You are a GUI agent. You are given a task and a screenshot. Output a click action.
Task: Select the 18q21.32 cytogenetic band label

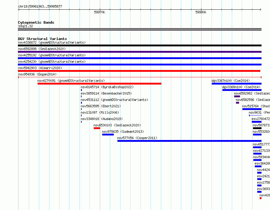click(x=25, y=26)
